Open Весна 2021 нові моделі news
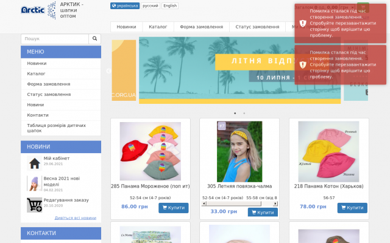Image resolution: width=390 pixels, height=243 pixels. click(62, 182)
